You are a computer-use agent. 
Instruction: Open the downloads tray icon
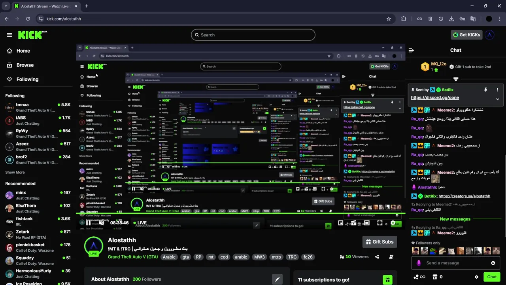pyautogui.click(x=451, y=19)
